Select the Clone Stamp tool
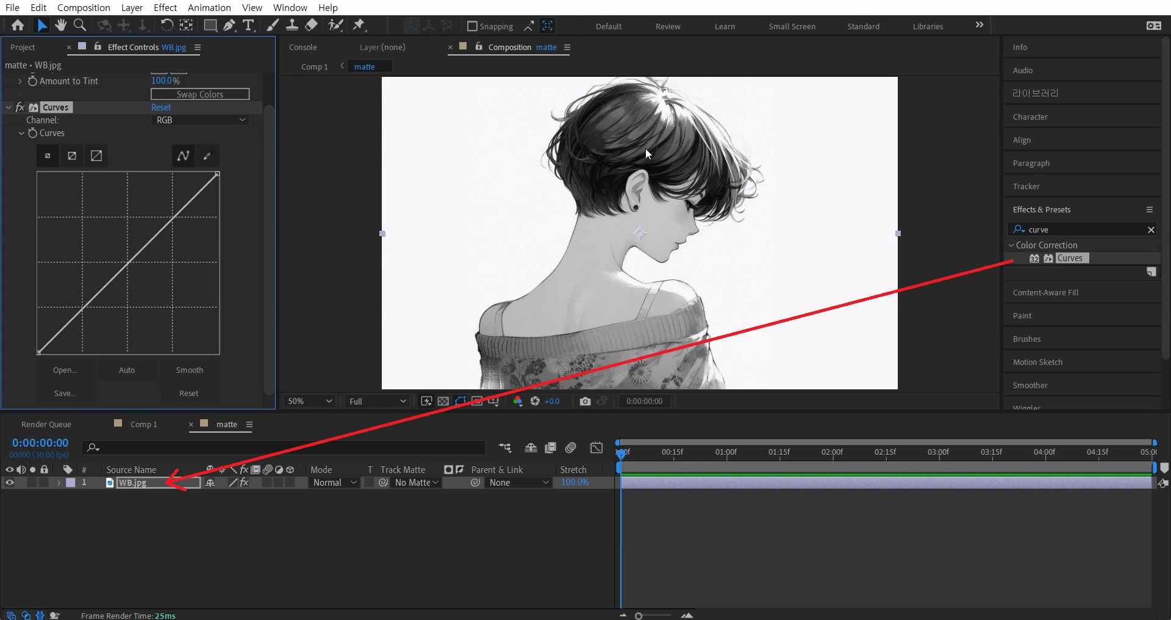Screen dimensions: 1171x620 [292, 25]
